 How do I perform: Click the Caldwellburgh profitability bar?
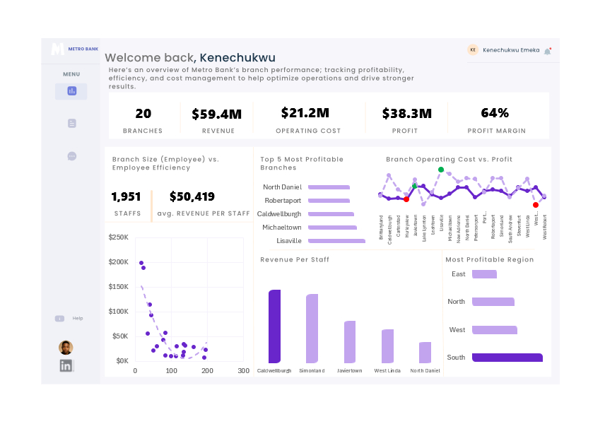(331, 214)
